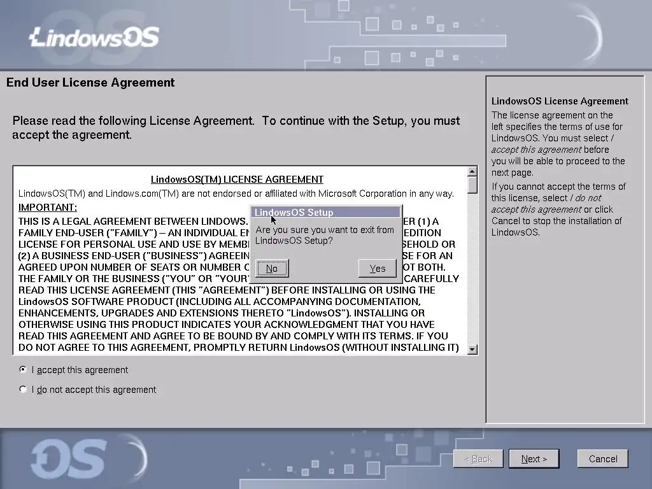Select 'I accept this agreement' radio button
The width and height of the screenshot is (652, 489).
pos(23,369)
